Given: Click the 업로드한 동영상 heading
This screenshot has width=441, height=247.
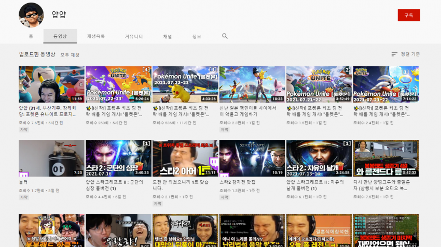Looking at the screenshot, I should [37, 54].
